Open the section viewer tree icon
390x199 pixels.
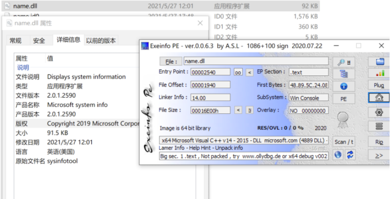point(344,74)
